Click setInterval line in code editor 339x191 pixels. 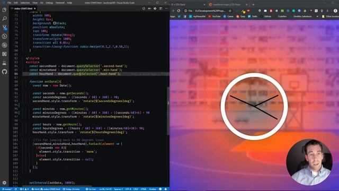coord(52,183)
